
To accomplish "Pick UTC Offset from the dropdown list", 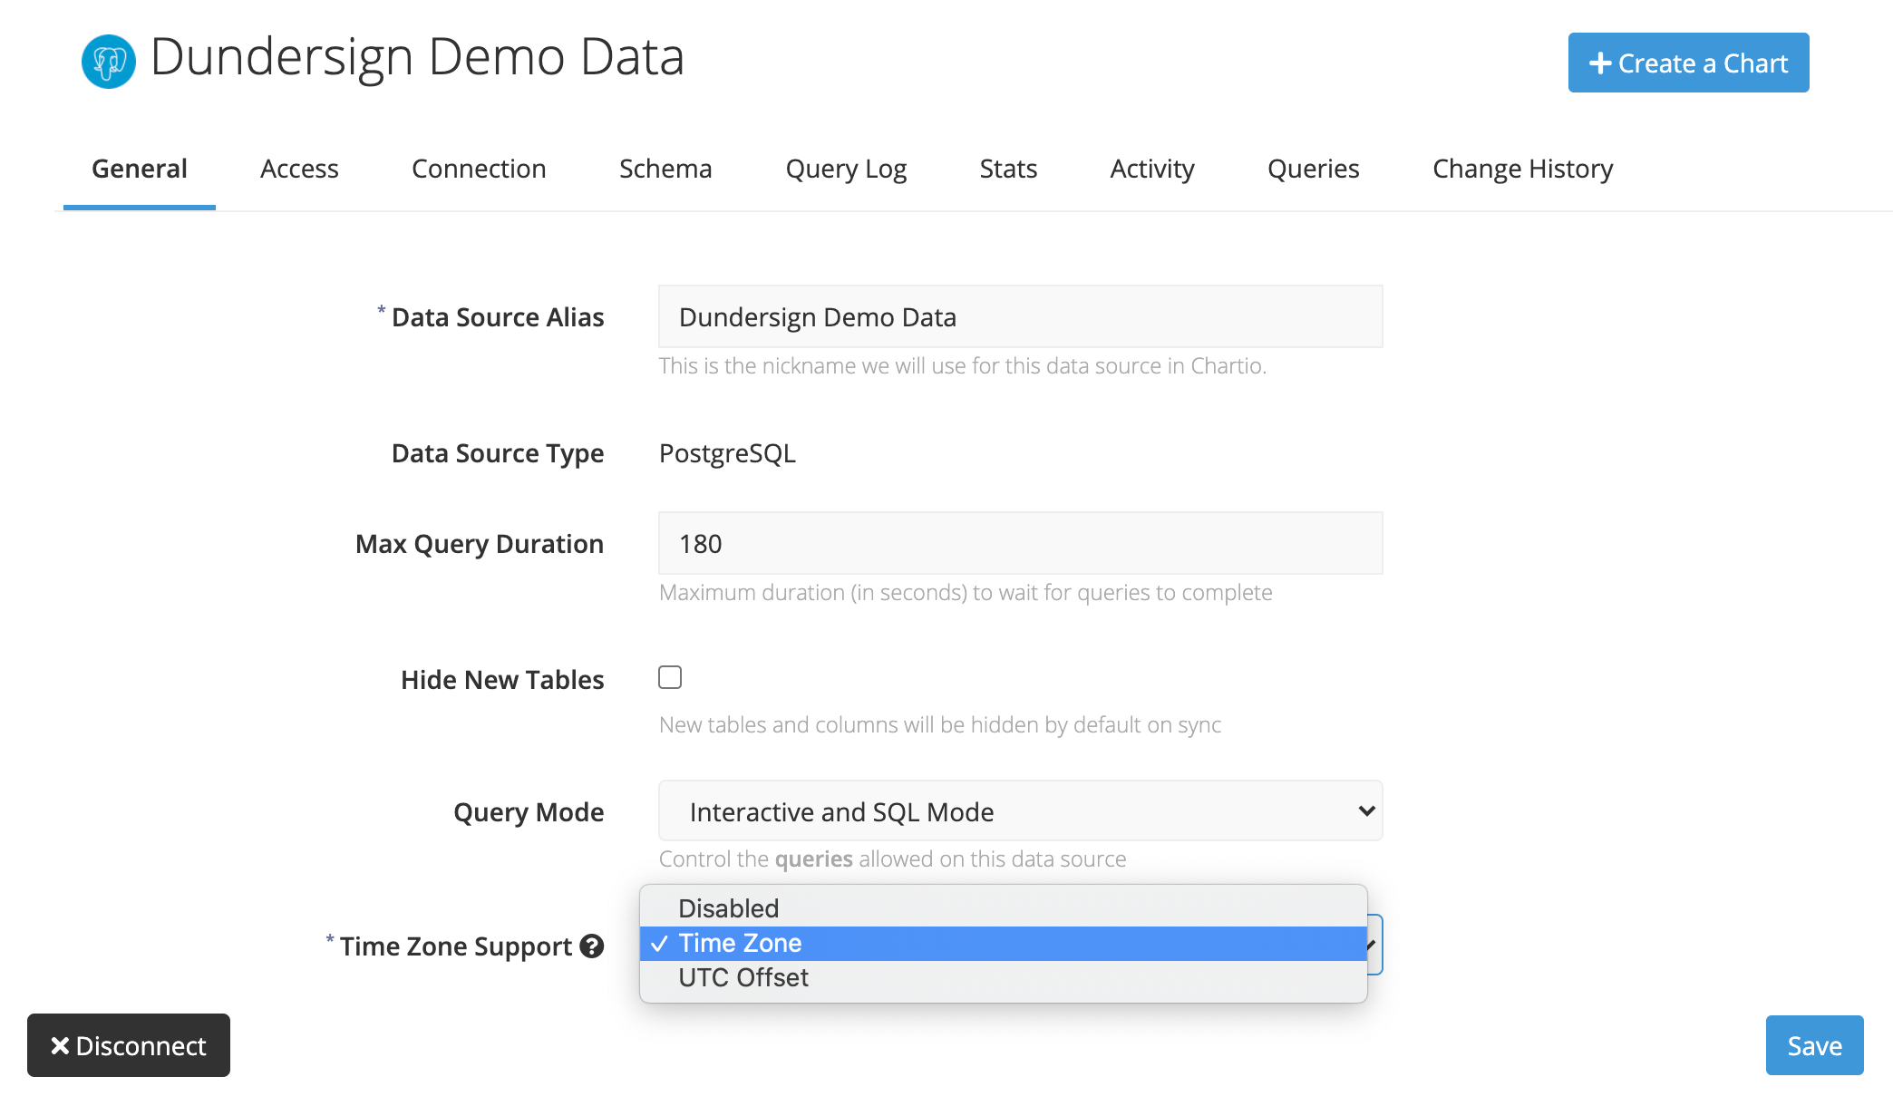I will pos(1003,977).
